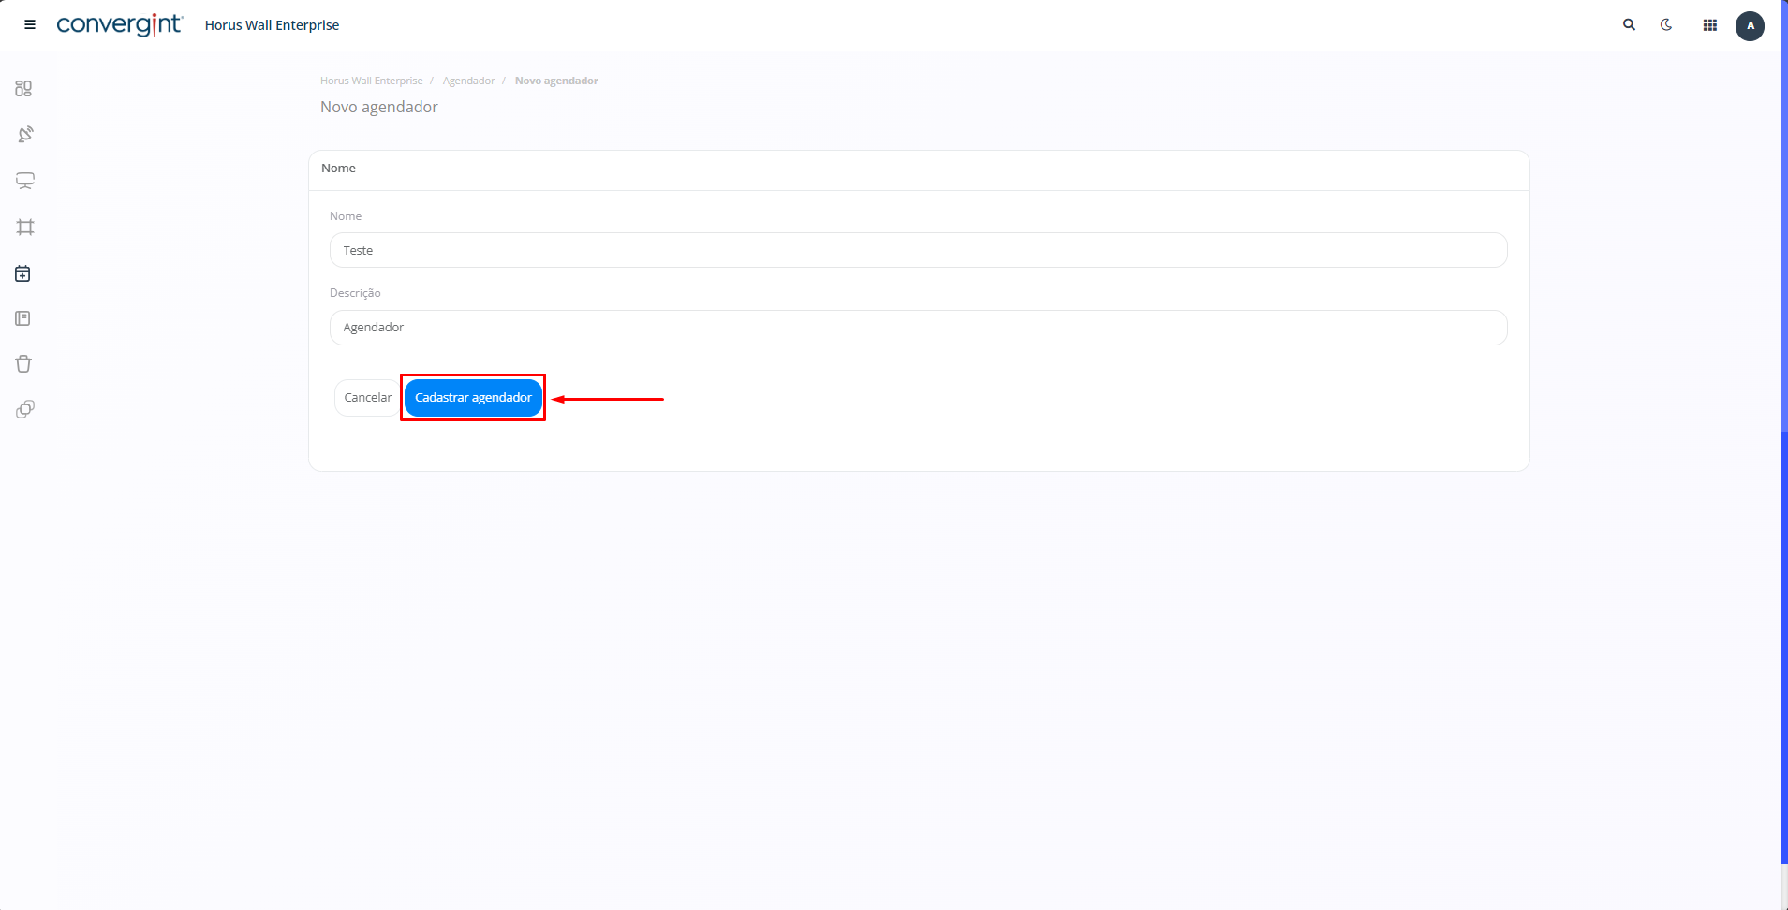This screenshot has width=1788, height=910.
Task: Click the Cancelar button
Action: pyautogui.click(x=367, y=398)
